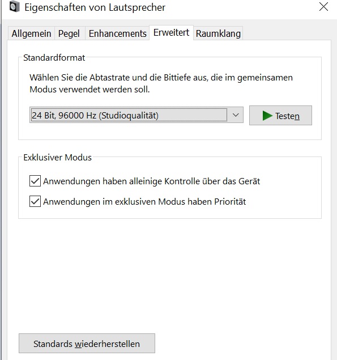Viewport: 337px width, 360px height.
Task: Close the Eigenschaften von Lautsprecher dialog
Action: (x=323, y=7)
